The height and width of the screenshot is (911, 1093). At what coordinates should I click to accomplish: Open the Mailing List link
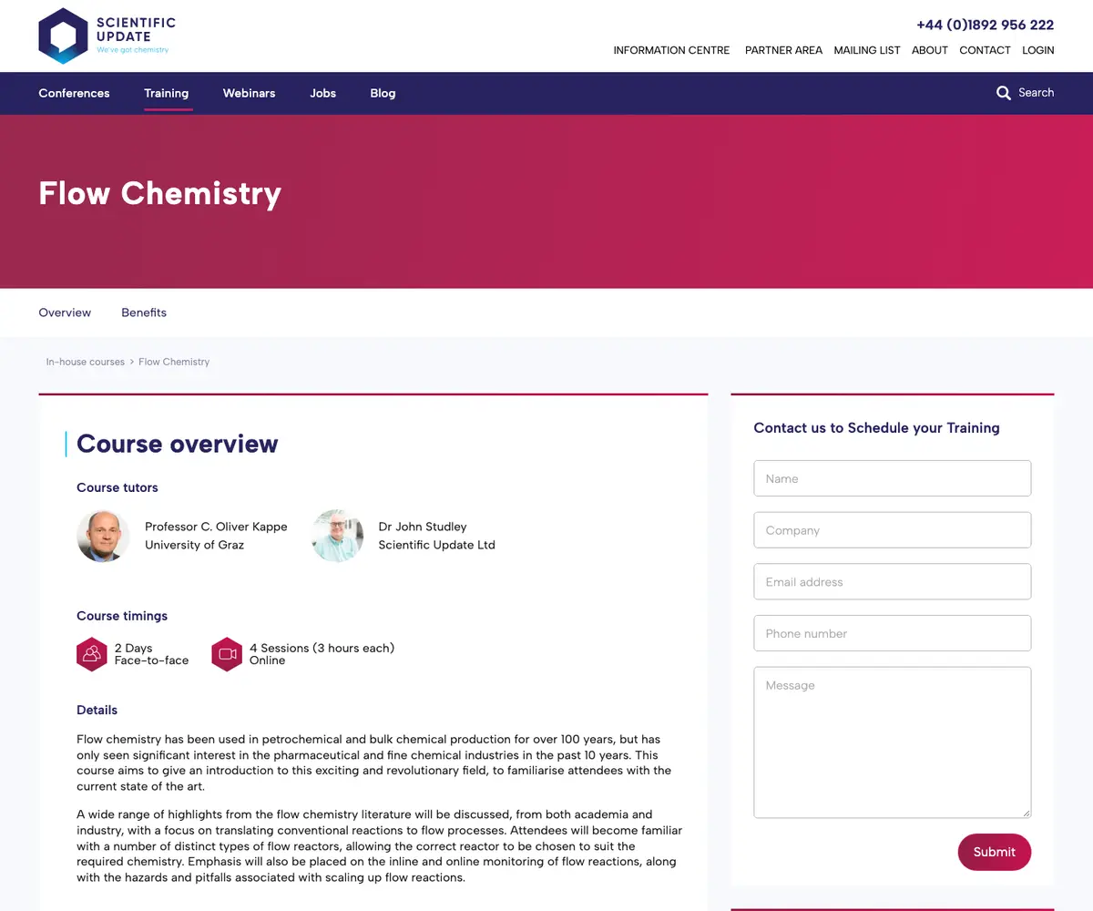pyautogui.click(x=867, y=50)
